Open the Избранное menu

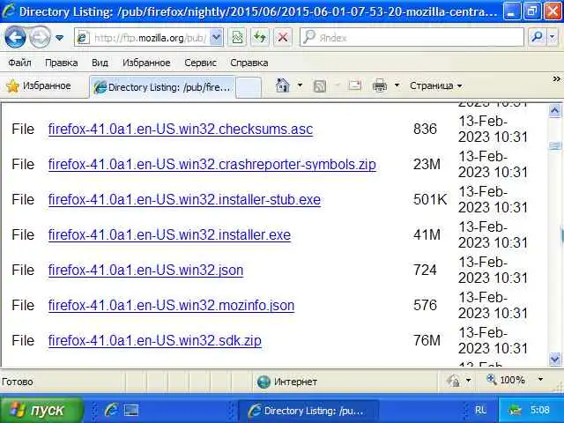tap(146, 63)
